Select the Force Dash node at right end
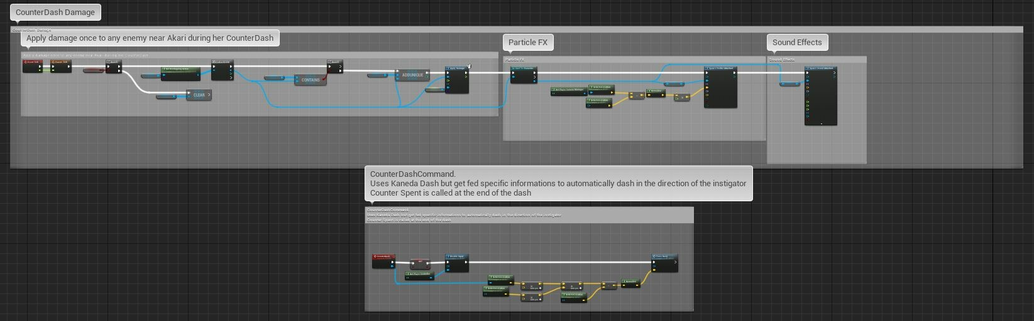This screenshot has height=321, width=1034. click(665, 263)
